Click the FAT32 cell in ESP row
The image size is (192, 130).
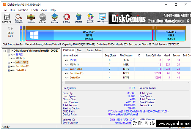[x=126, y=60]
